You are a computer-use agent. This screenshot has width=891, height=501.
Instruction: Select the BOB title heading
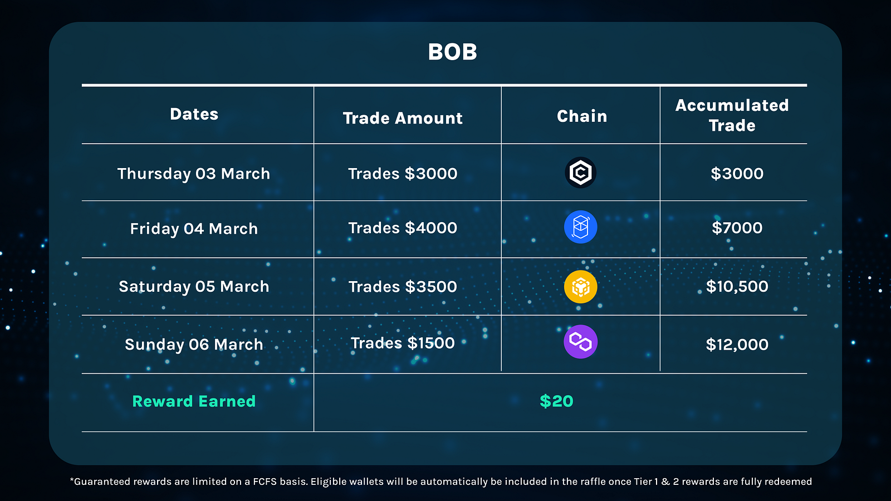click(452, 52)
